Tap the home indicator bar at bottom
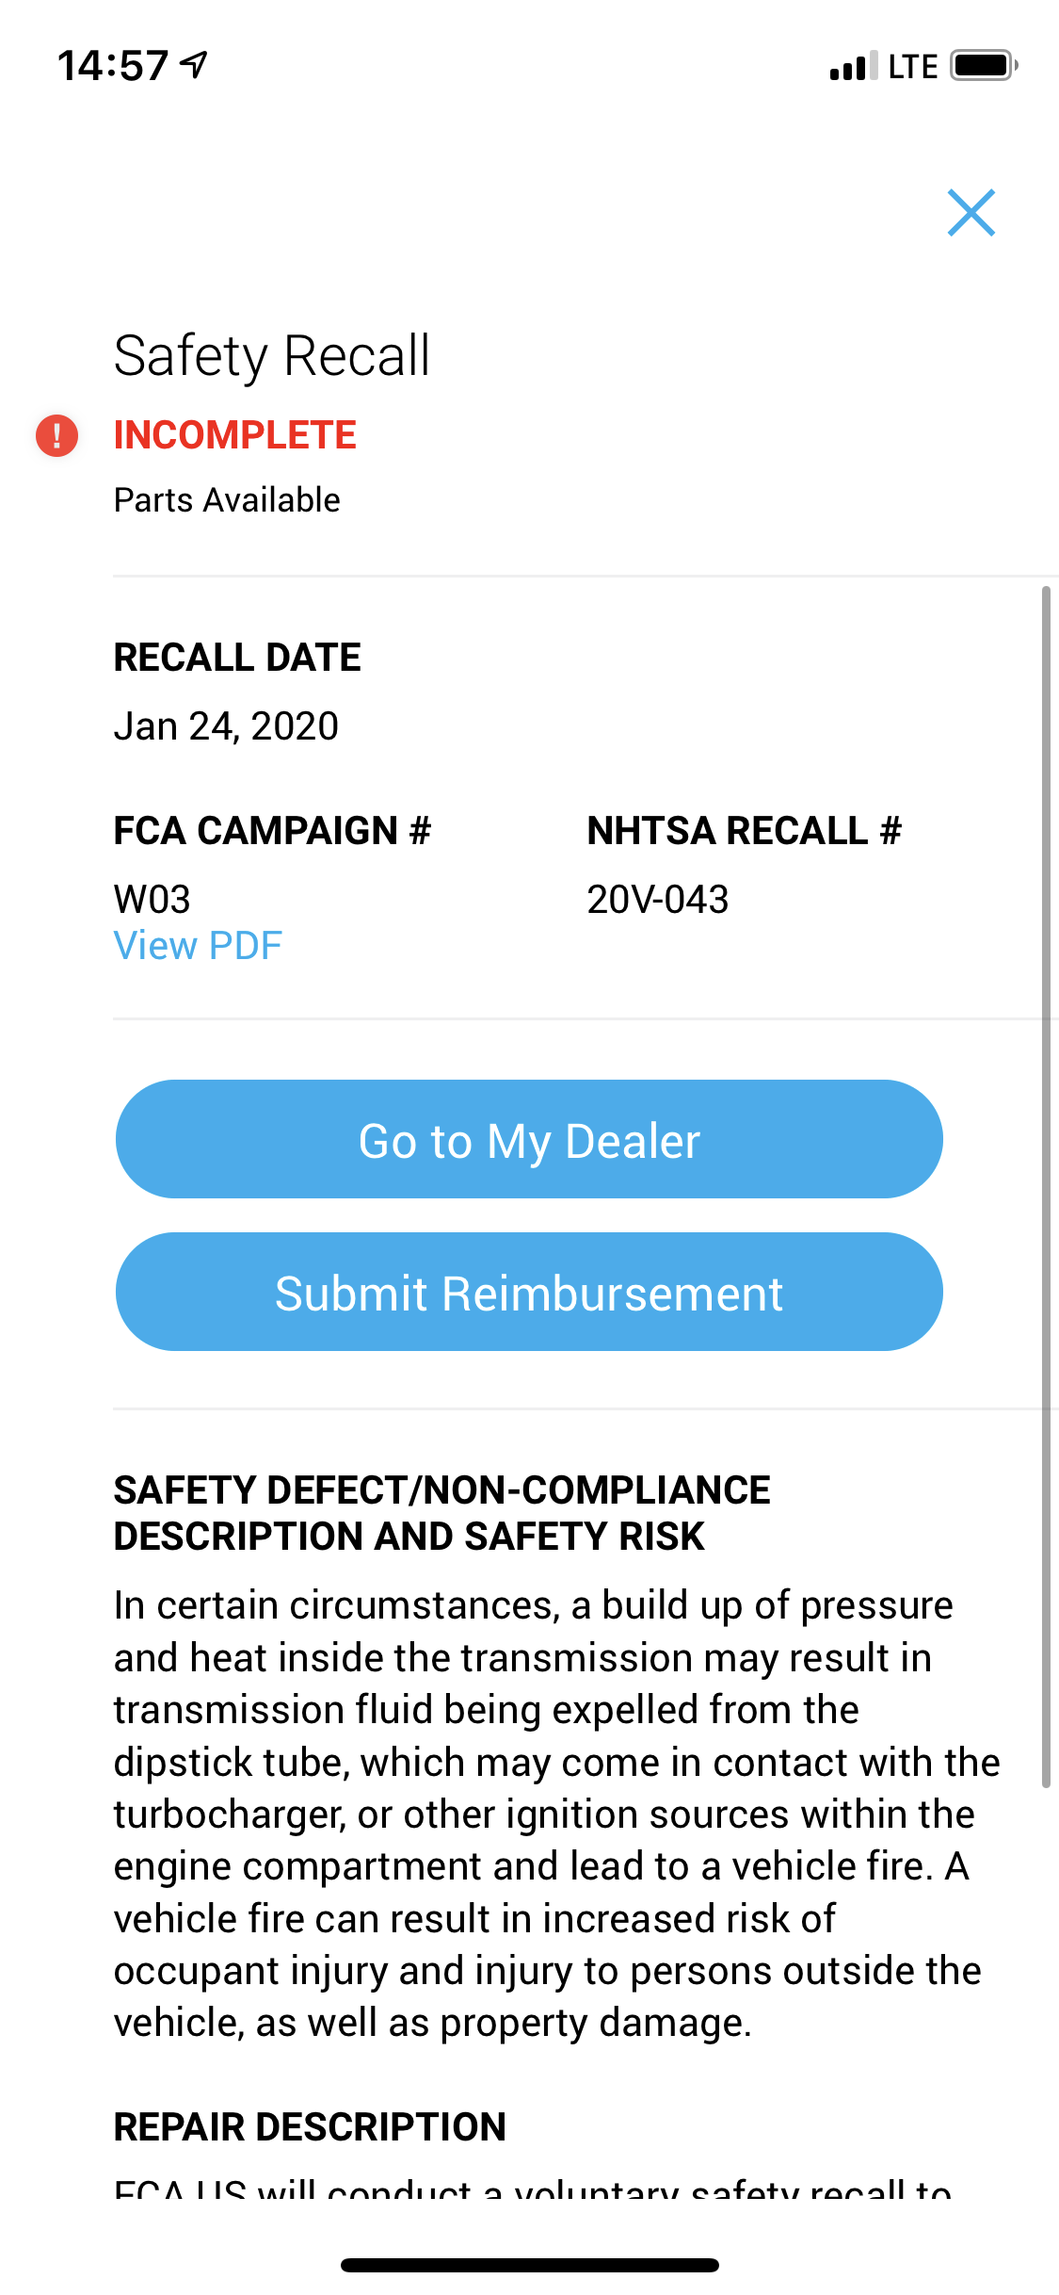This screenshot has height=2295, width=1059. coord(529,2265)
